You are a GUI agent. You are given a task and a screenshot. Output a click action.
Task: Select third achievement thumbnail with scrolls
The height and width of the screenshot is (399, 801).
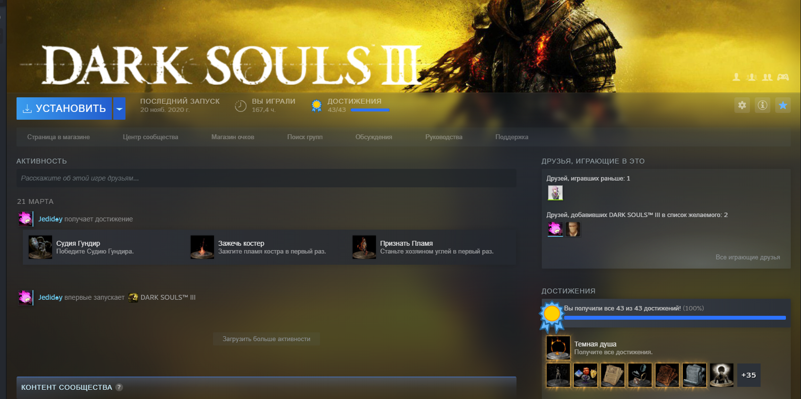613,375
